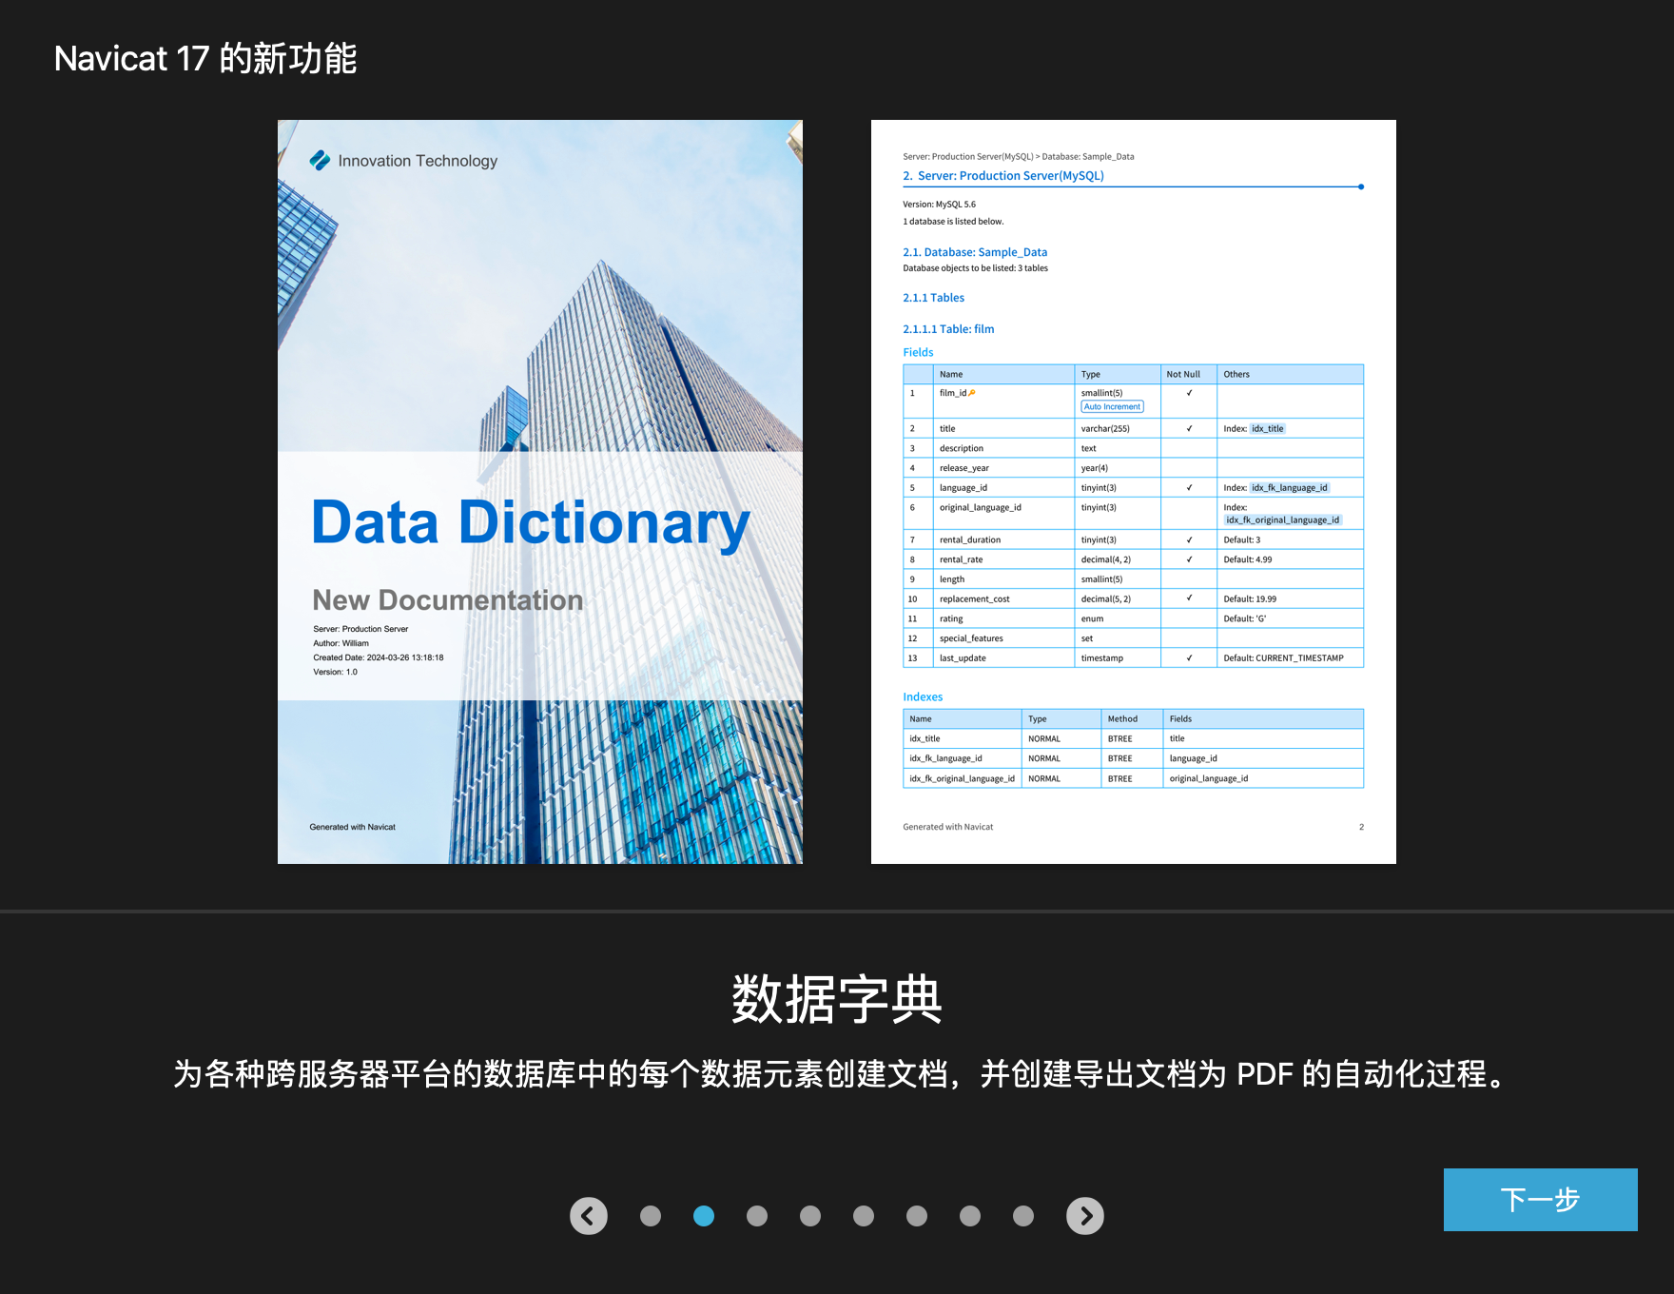Jump to the third carousel dot

pos(757,1216)
